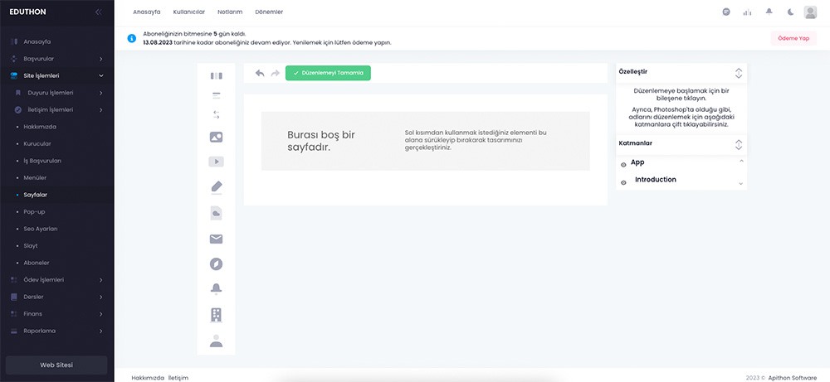Toggle visibility of the App layer

tap(623, 165)
